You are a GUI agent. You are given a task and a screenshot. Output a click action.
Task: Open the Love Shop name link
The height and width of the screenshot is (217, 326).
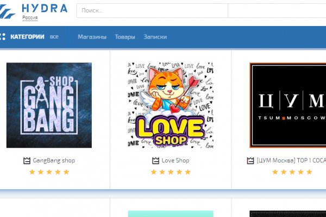coord(175,161)
